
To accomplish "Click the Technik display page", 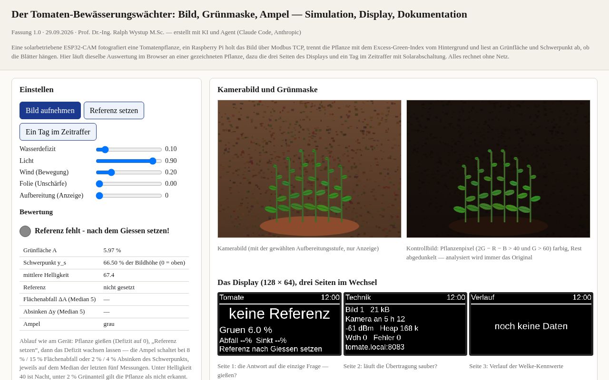I will 405,324.
